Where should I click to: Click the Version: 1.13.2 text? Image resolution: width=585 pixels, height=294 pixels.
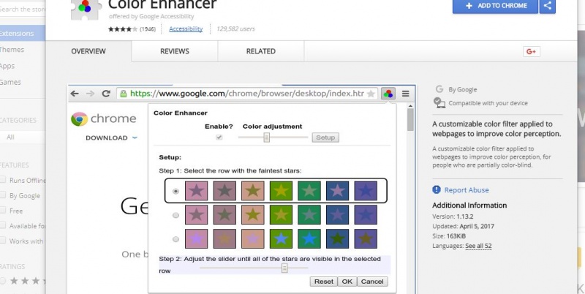pyautogui.click(x=453, y=216)
